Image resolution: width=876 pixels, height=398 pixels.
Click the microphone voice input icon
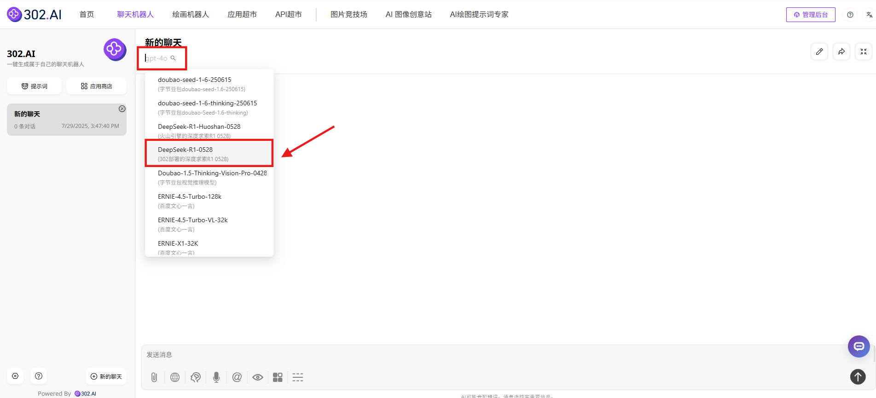216,377
